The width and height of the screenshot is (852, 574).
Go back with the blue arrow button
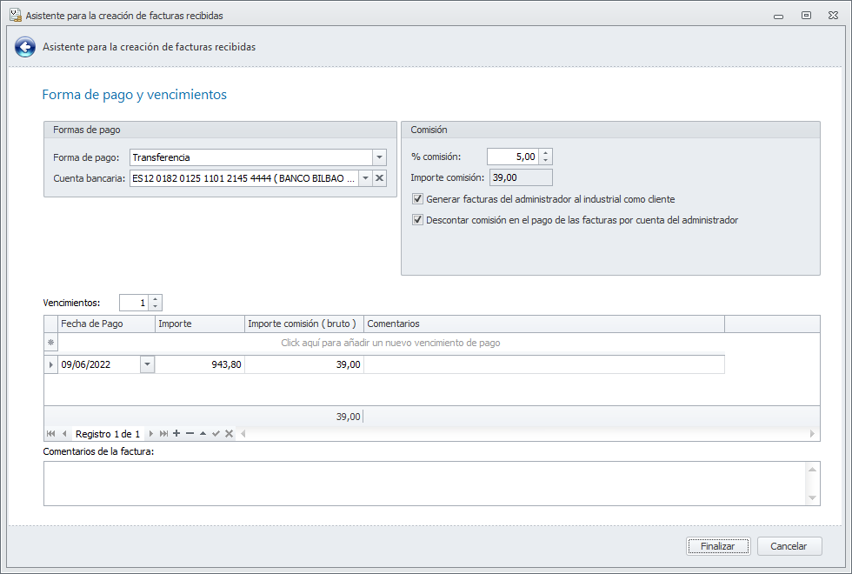25,47
